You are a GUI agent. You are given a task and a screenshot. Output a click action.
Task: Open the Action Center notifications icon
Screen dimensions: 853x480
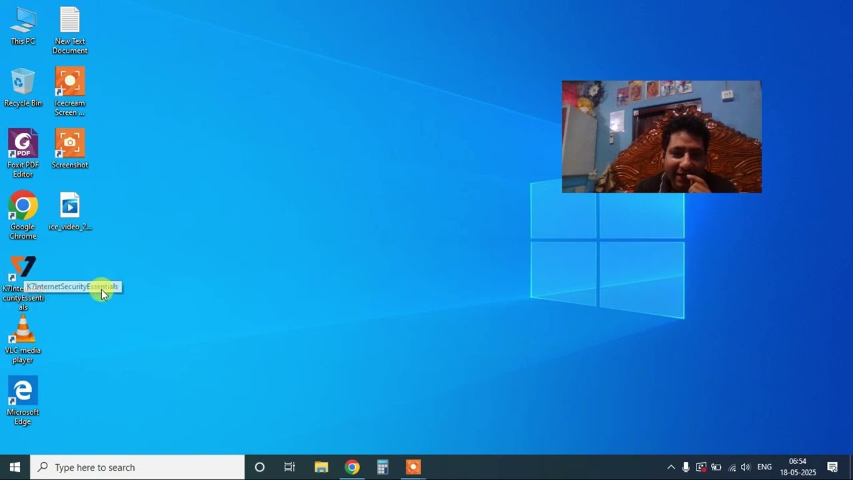(x=832, y=467)
